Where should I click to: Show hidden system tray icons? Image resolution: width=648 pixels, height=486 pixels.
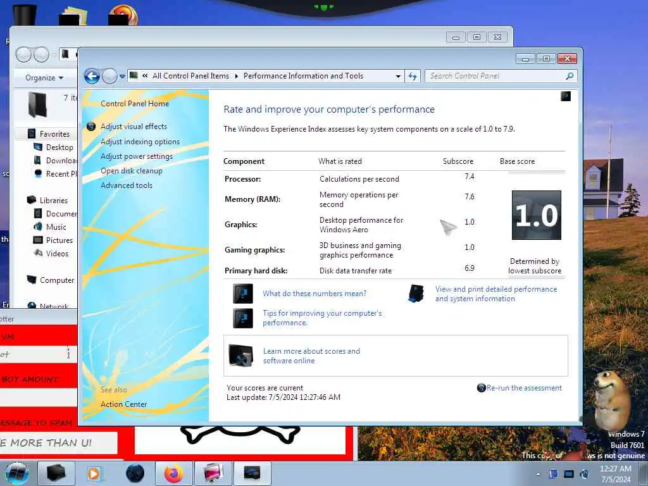pyautogui.click(x=539, y=474)
